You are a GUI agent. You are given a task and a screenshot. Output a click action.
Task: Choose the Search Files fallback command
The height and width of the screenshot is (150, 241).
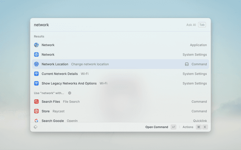tap(120, 102)
